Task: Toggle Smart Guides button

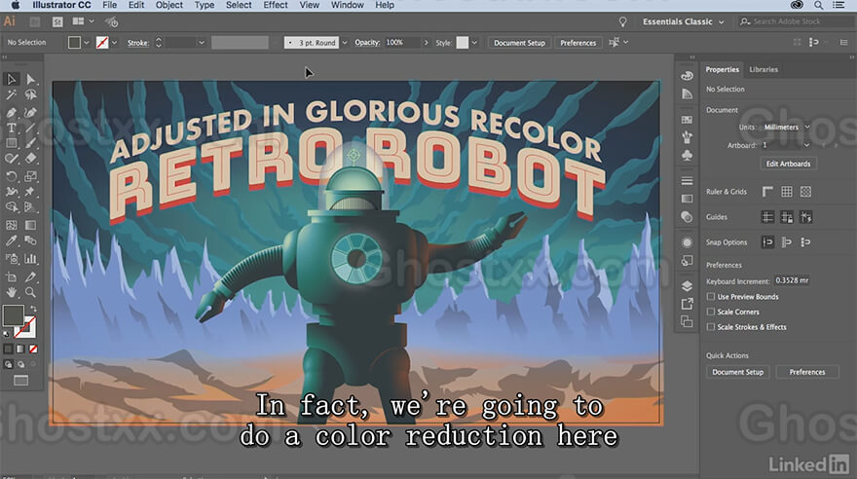Action: click(805, 217)
